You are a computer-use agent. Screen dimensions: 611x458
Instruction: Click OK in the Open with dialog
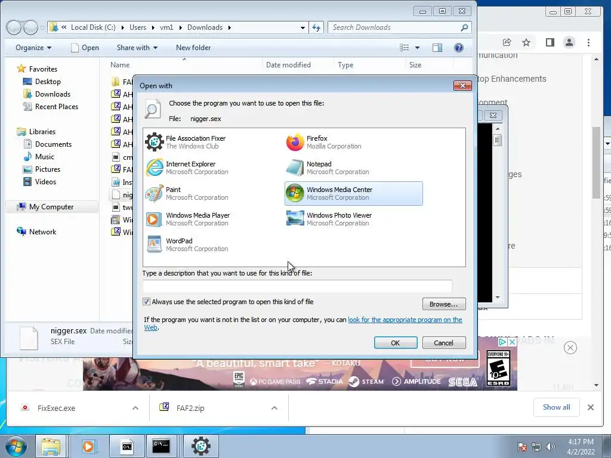(396, 343)
